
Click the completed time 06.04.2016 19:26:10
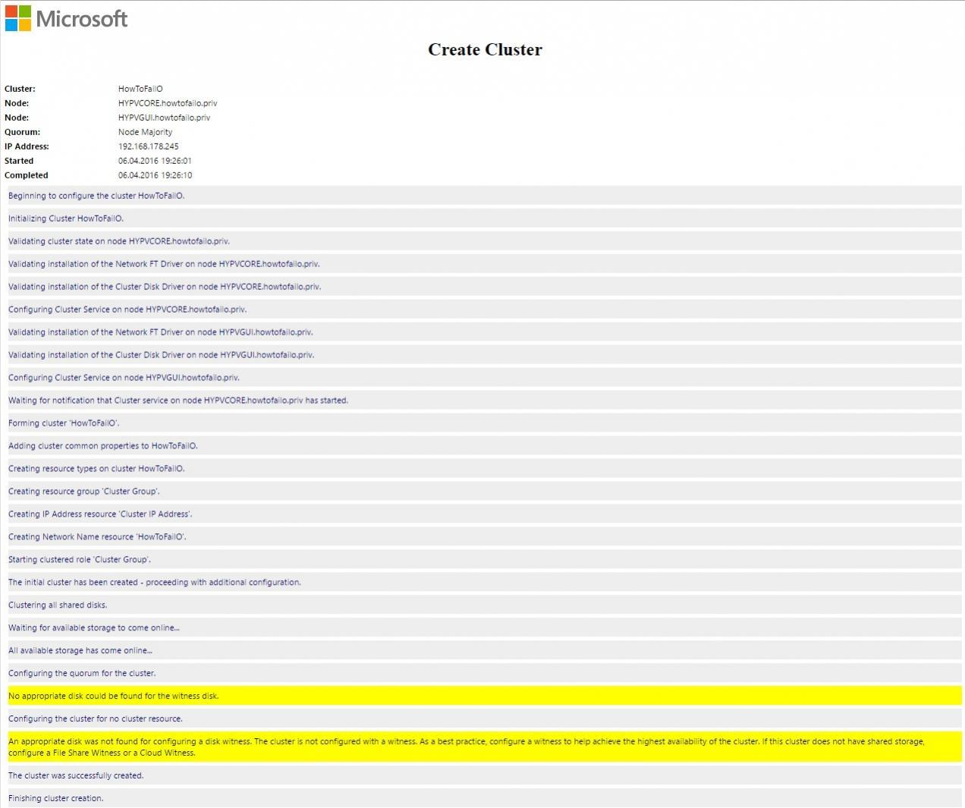(x=155, y=175)
